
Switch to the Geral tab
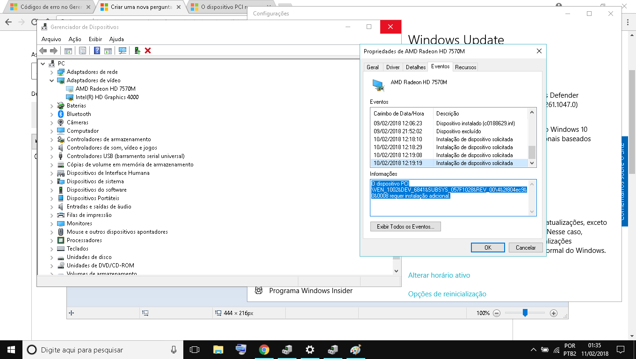point(373,67)
